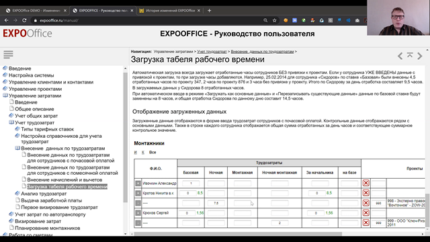Click the address bar URL
The height and width of the screenshot is (242, 430).
59,20
